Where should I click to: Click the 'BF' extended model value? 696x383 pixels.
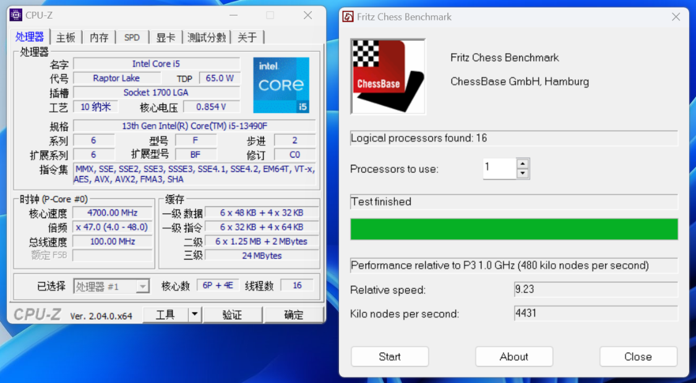tap(195, 154)
